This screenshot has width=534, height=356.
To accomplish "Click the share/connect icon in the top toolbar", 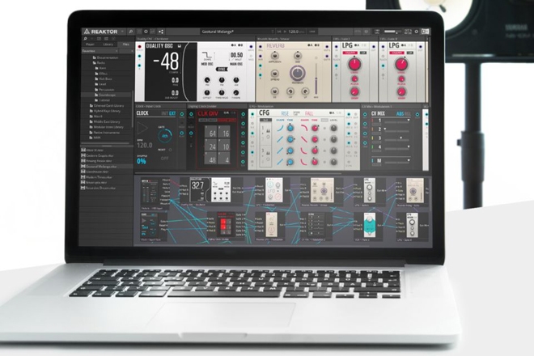I will coord(161,32).
